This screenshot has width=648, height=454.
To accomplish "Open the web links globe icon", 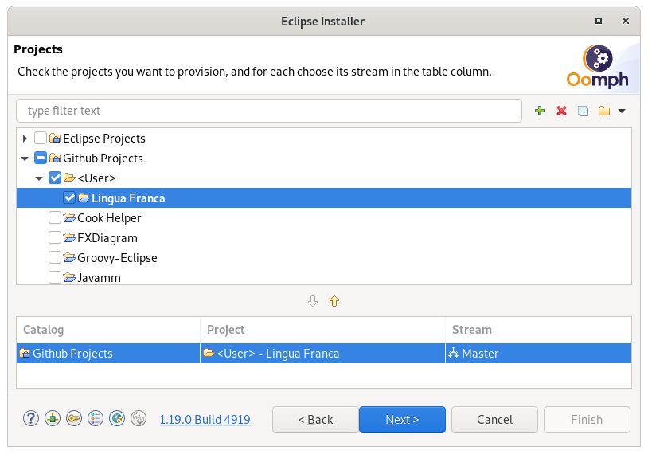I will [117, 419].
